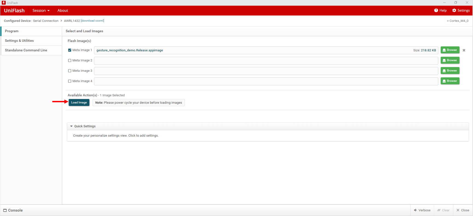Image resolution: width=473 pixels, height=216 pixels.
Task: Open the About menu
Action: [63, 11]
